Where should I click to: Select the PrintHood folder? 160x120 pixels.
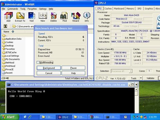pos(9,66)
